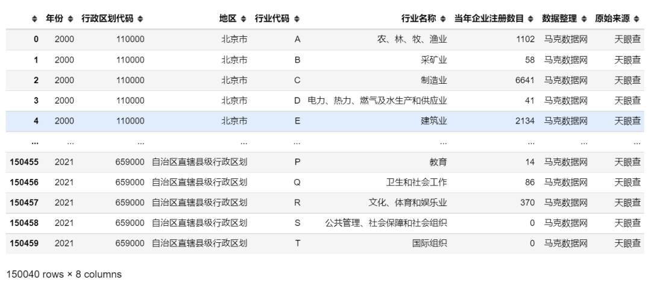Viewport: 651px width, 282px height.
Task: Click registration count 86
Action: click(530, 183)
